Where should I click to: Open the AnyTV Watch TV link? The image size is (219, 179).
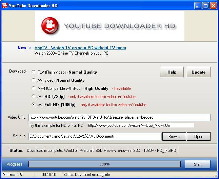(80, 48)
